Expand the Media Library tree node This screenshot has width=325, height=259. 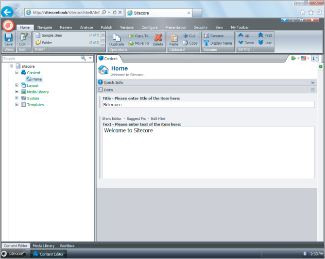[x=17, y=92]
